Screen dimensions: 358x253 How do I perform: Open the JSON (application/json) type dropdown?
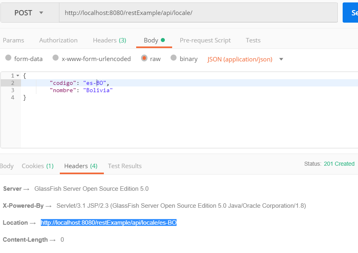245,59
